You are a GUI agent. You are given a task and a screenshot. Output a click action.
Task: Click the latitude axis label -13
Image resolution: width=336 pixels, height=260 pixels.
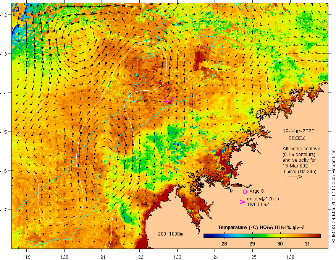(x=4, y=54)
